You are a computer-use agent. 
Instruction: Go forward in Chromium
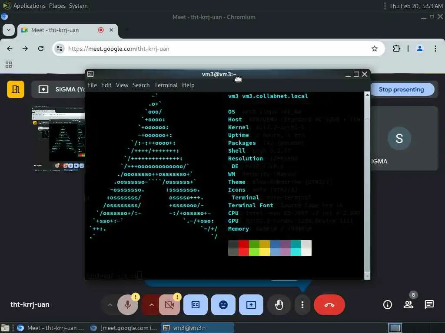[25, 49]
